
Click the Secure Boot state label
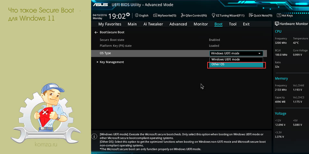112,40
